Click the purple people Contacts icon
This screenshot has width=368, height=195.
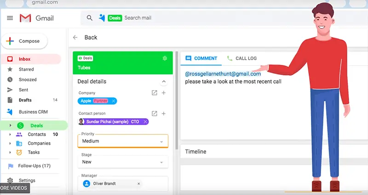(19, 134)
